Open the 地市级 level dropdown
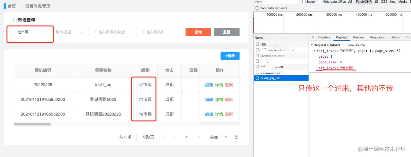This screenshot has height=157, width=411. (30, 32)
